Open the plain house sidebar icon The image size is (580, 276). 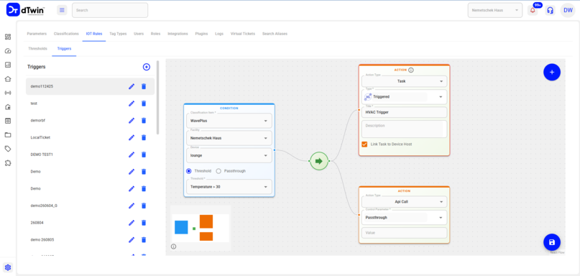coord(8,79)
